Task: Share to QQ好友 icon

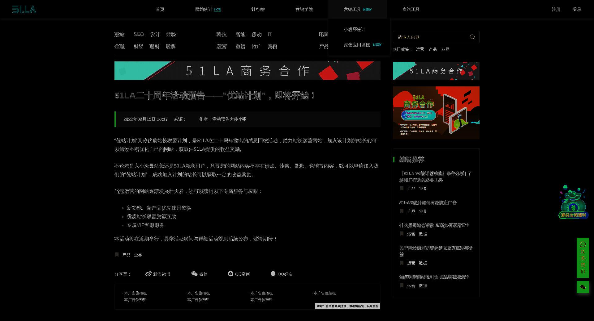Action: (273, 274)
